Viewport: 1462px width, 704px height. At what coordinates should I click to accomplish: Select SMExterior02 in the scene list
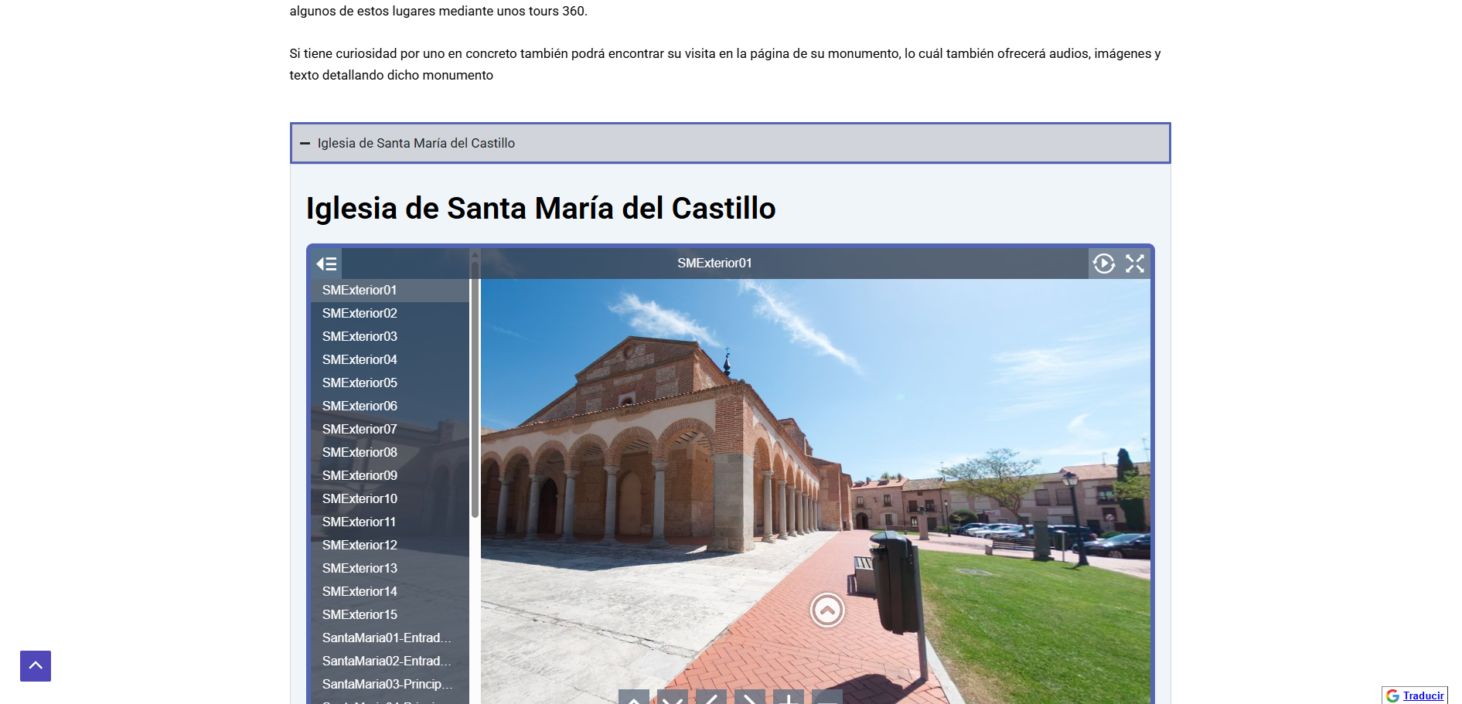tap(390, 313)
